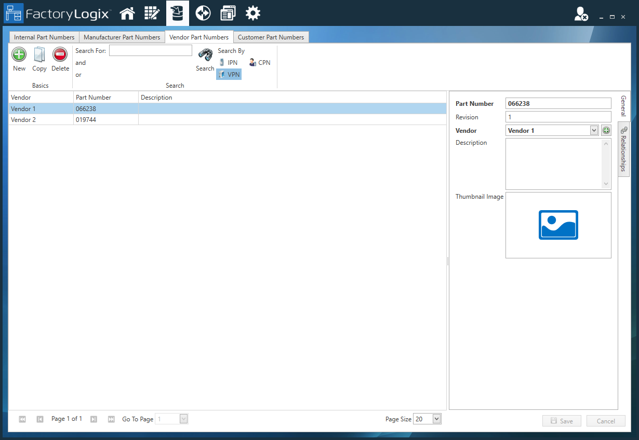Viewport: 639px width, 440px height.
Task: Expand the Vendor dropdown
Action: tap(594, 131)
